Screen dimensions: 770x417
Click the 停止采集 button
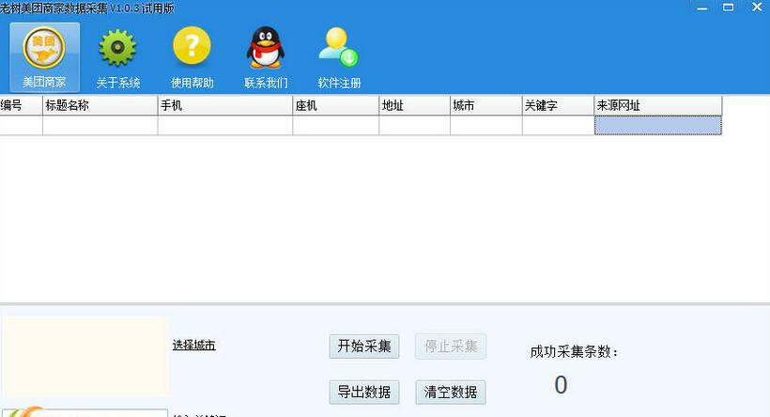(451, 347)
